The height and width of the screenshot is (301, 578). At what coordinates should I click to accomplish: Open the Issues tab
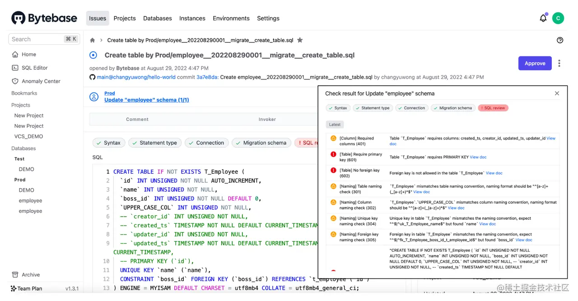(x=98, y=18)
